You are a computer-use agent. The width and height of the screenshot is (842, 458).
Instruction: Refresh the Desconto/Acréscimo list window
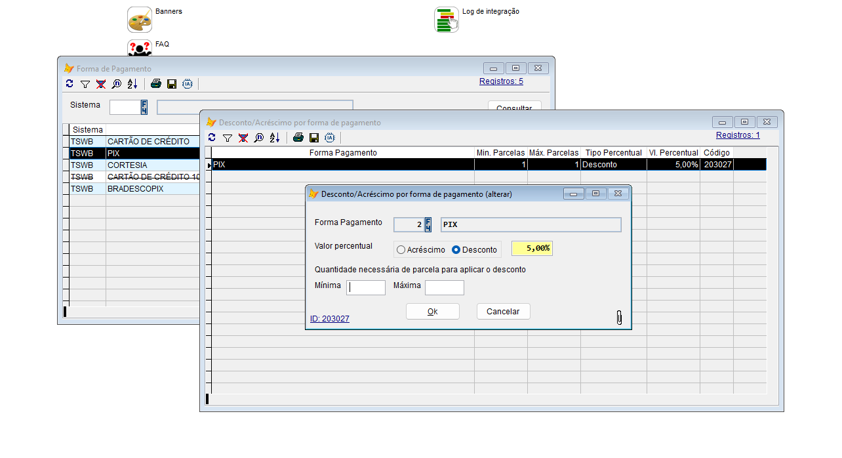pyautogui.click(x=212, y=138)
